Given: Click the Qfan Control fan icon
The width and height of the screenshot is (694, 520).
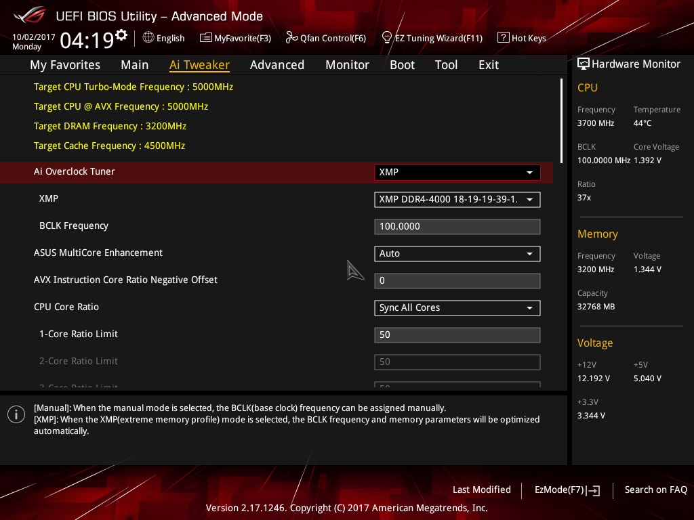Looking at the screenshot, I should (x=291, y=38).
